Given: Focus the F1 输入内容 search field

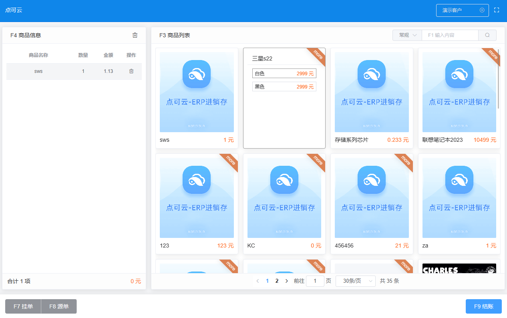Looking at the screenshot, I should [450, 35].
